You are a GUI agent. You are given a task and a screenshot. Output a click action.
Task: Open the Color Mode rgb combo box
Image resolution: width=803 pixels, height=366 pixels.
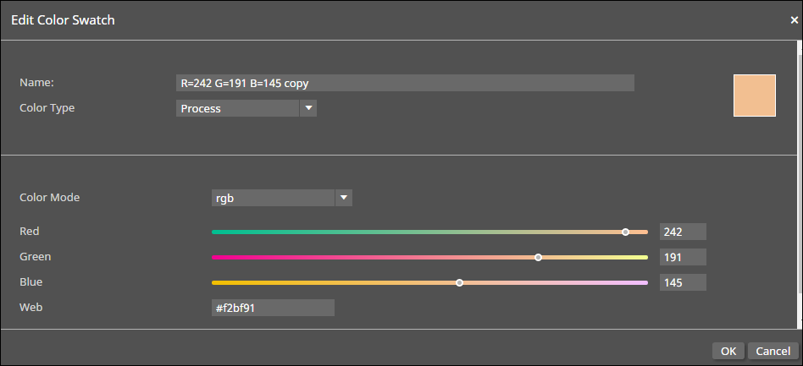click(273, 198)
